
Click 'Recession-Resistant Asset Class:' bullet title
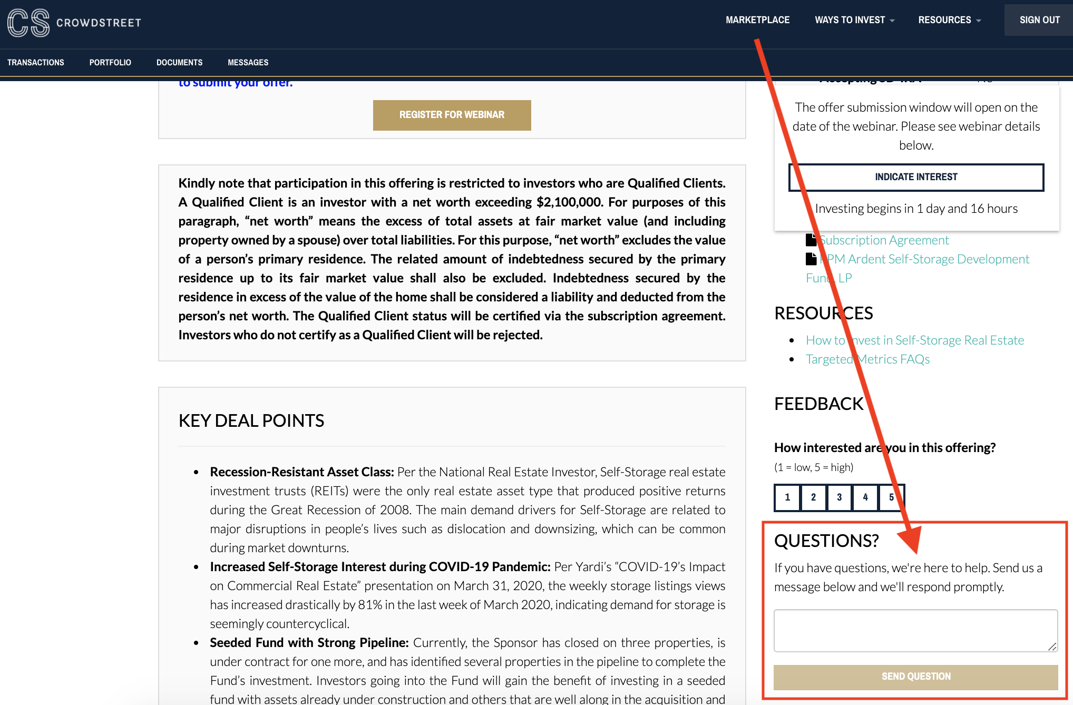[302, 472]
